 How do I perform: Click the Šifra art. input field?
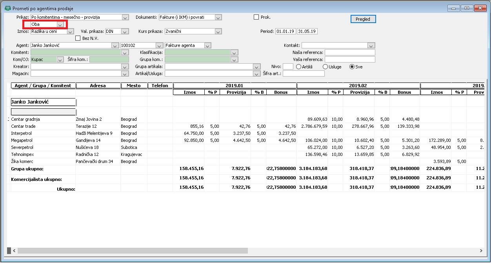click(304, 73)
